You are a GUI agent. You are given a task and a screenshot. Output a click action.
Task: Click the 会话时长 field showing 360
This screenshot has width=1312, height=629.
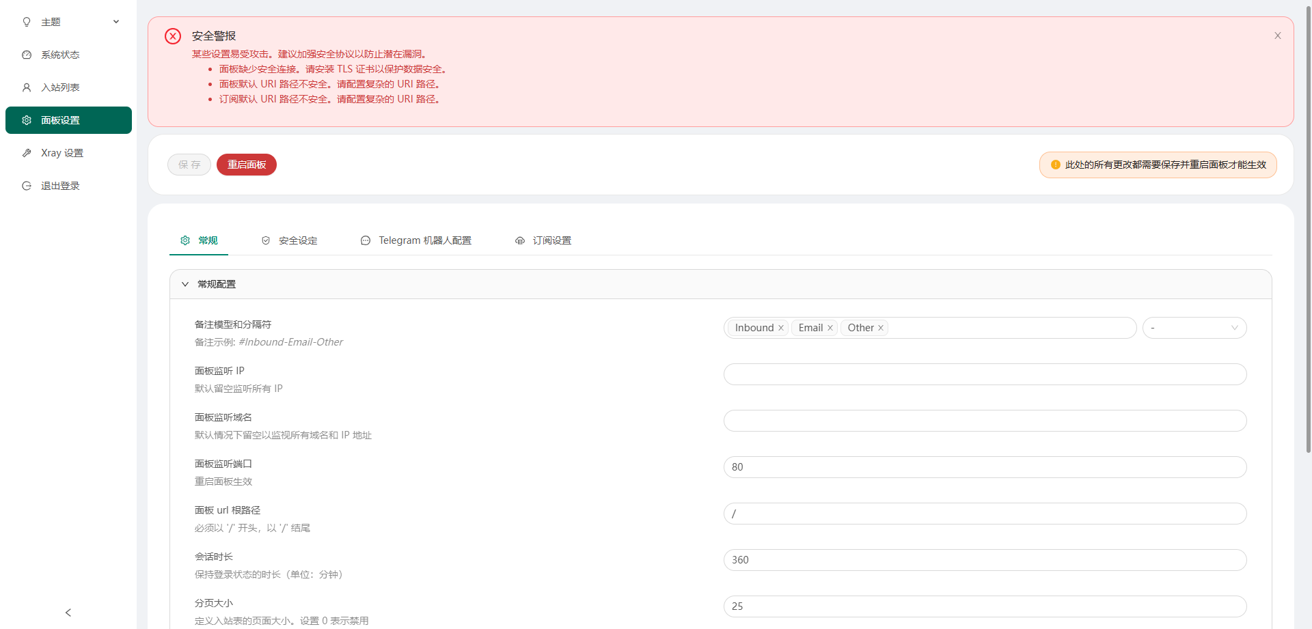[985, 560]
